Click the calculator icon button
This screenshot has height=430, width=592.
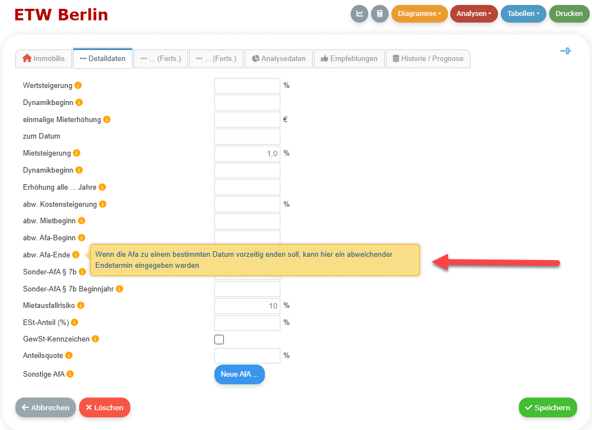click(380, 14)
